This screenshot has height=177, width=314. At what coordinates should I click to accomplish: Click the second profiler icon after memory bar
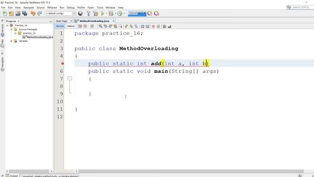(157, 13)
